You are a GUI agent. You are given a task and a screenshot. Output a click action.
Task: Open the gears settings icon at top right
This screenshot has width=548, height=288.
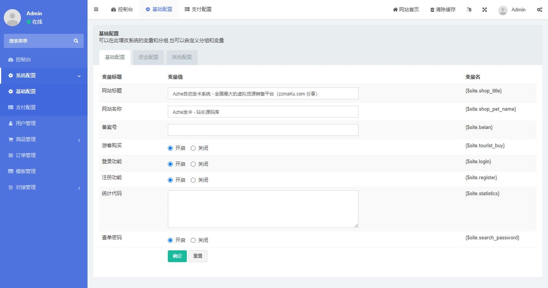(540, 10)
